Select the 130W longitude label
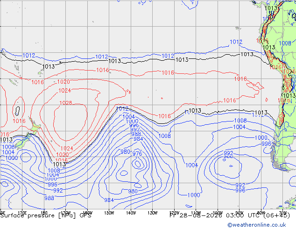Viewport: 296px width, 229px height. 153,213
